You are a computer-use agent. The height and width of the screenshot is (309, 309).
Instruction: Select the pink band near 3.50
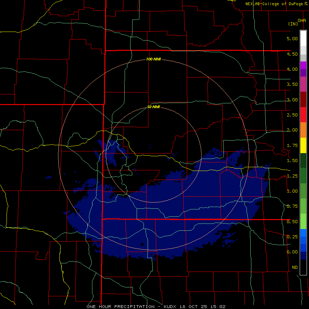[x=303, y=84]
